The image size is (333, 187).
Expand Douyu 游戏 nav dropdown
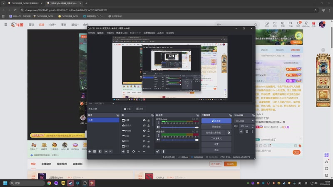75,25
